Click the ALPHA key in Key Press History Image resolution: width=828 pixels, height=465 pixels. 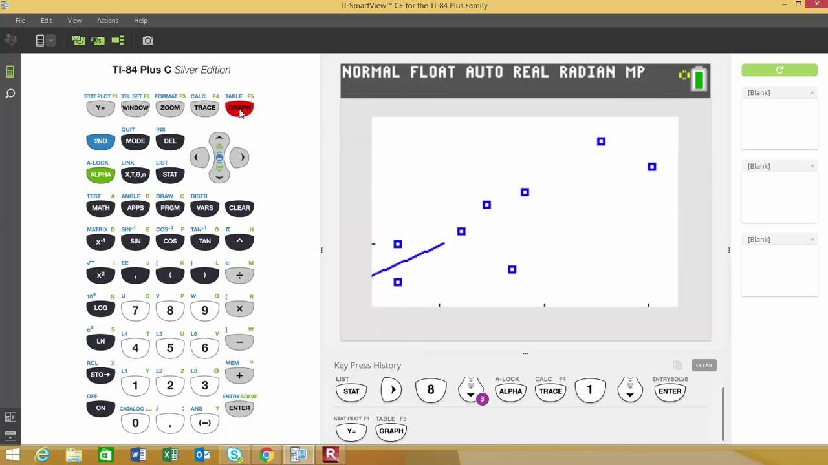(x=510, y=391)
